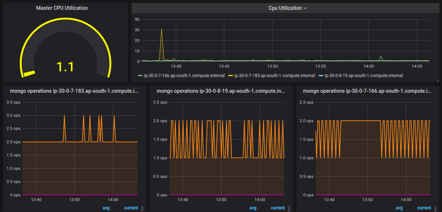Sort by current in ip-30-0-7-166 mongo panel
The width and height of the screenshot is (442, 212).
pos(424,208)
